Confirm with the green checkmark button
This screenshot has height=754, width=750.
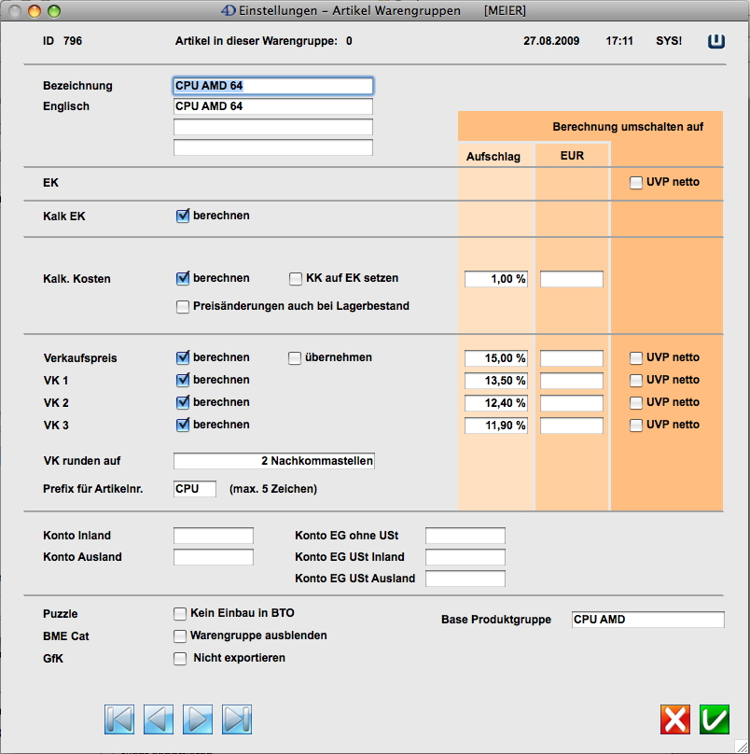pyautogui.click(x=715, y=719)
